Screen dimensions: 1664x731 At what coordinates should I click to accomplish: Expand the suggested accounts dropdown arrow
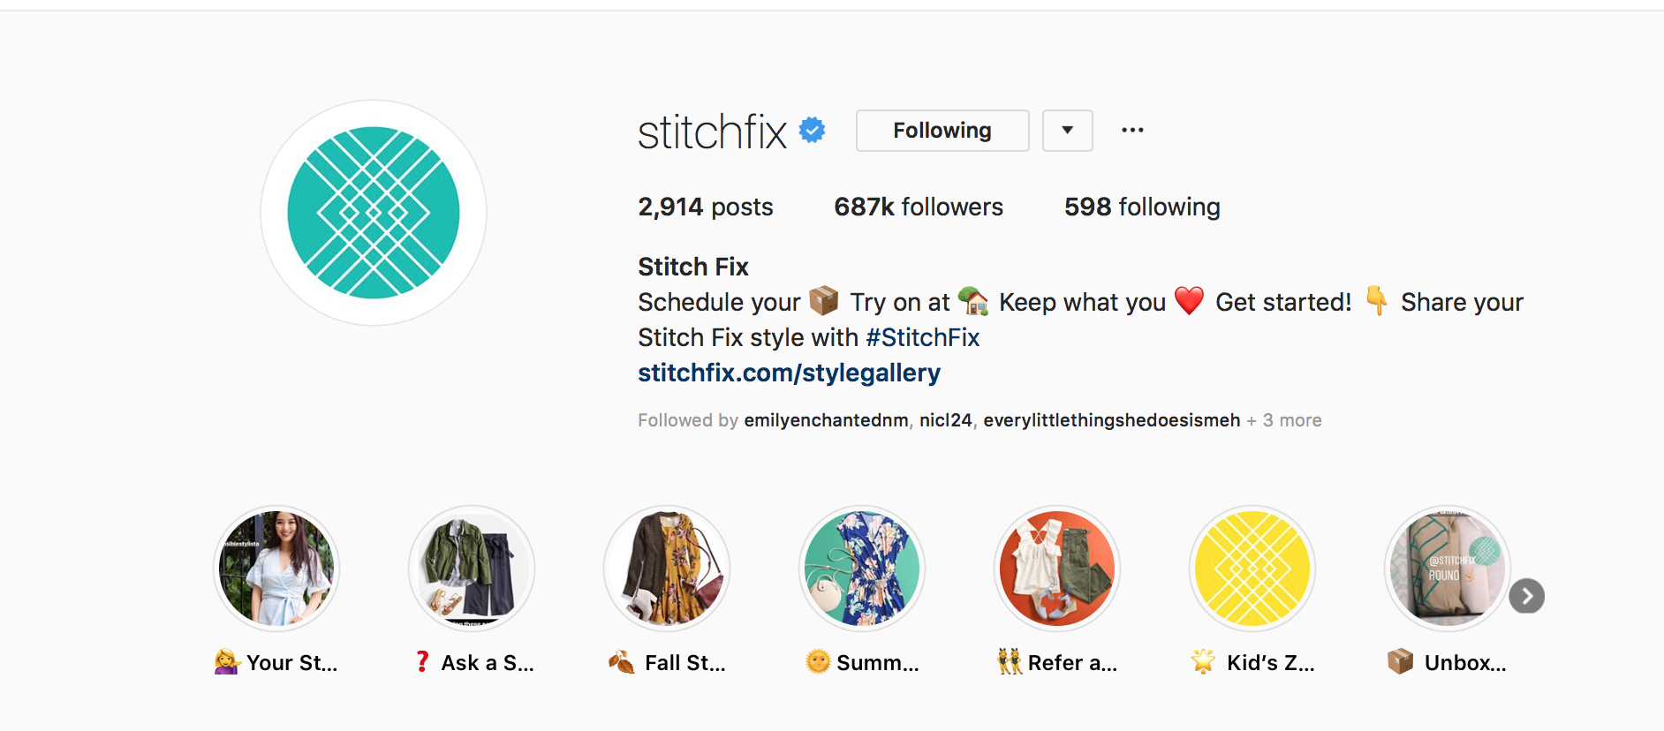pyautogui.click(x=1068, y=131)
